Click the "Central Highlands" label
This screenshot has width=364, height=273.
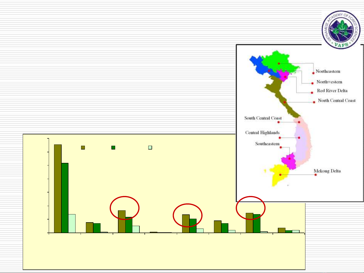262,133
